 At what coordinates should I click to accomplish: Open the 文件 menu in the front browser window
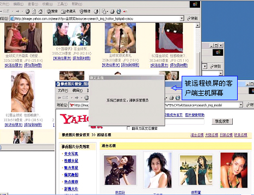(x=63, y=90)
